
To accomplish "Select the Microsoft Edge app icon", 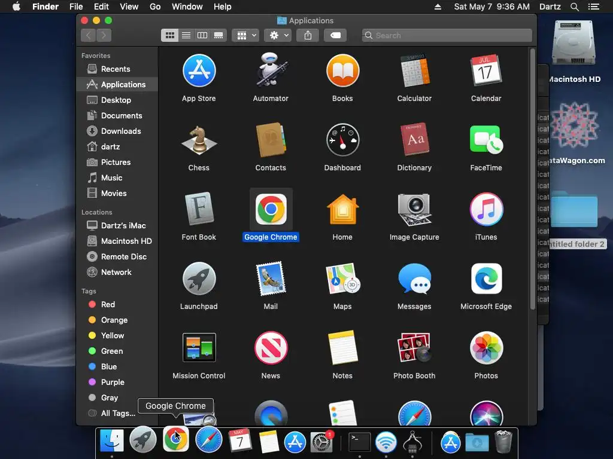I will coord(486,279).
